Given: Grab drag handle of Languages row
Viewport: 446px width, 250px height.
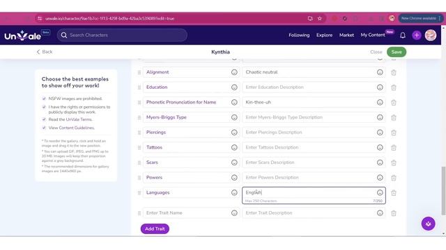Looking at the screenshot, I should click(x=139, y=193).
